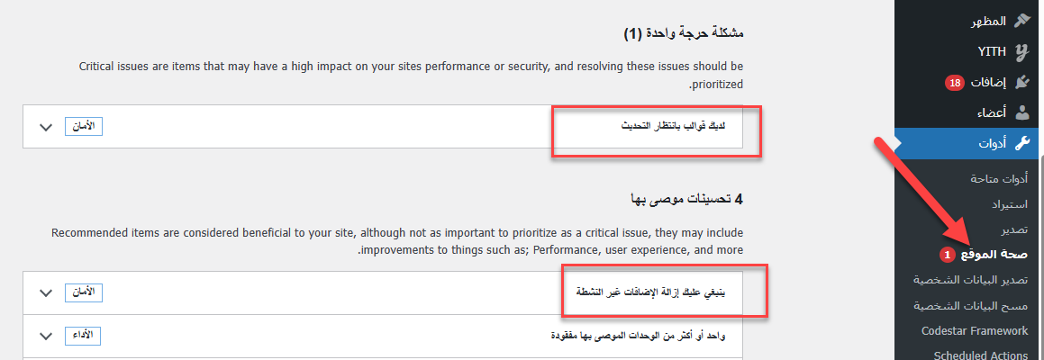Image resolution: width=1044 pixels, height=360 pixels.
Task: Open the Export (تصدير) submenu item
Action: point(1012,229)
